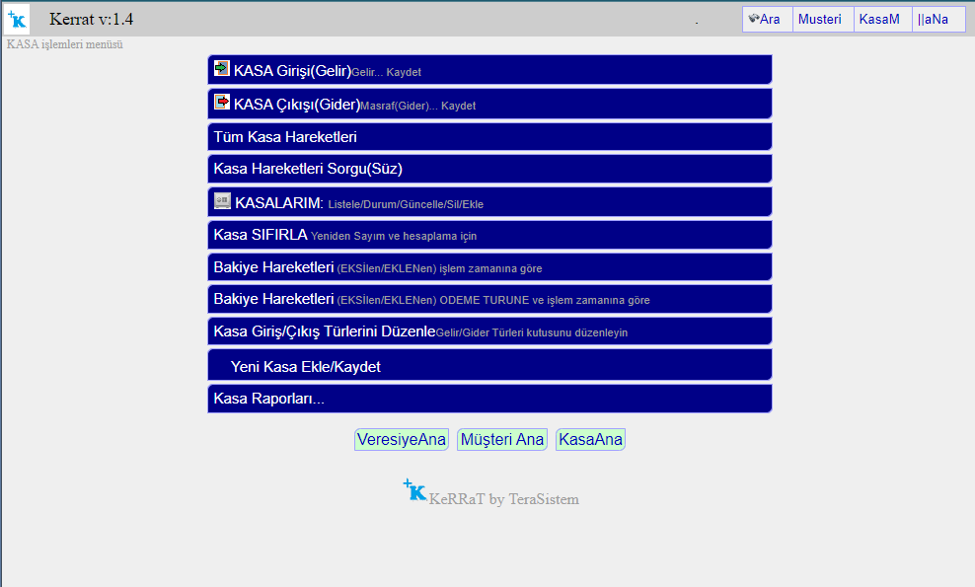Viewport: 975px width, 587px height.
Task: Choose Yeni Kasa Ekle/Kaydet
Action: [x=305, y=366]
